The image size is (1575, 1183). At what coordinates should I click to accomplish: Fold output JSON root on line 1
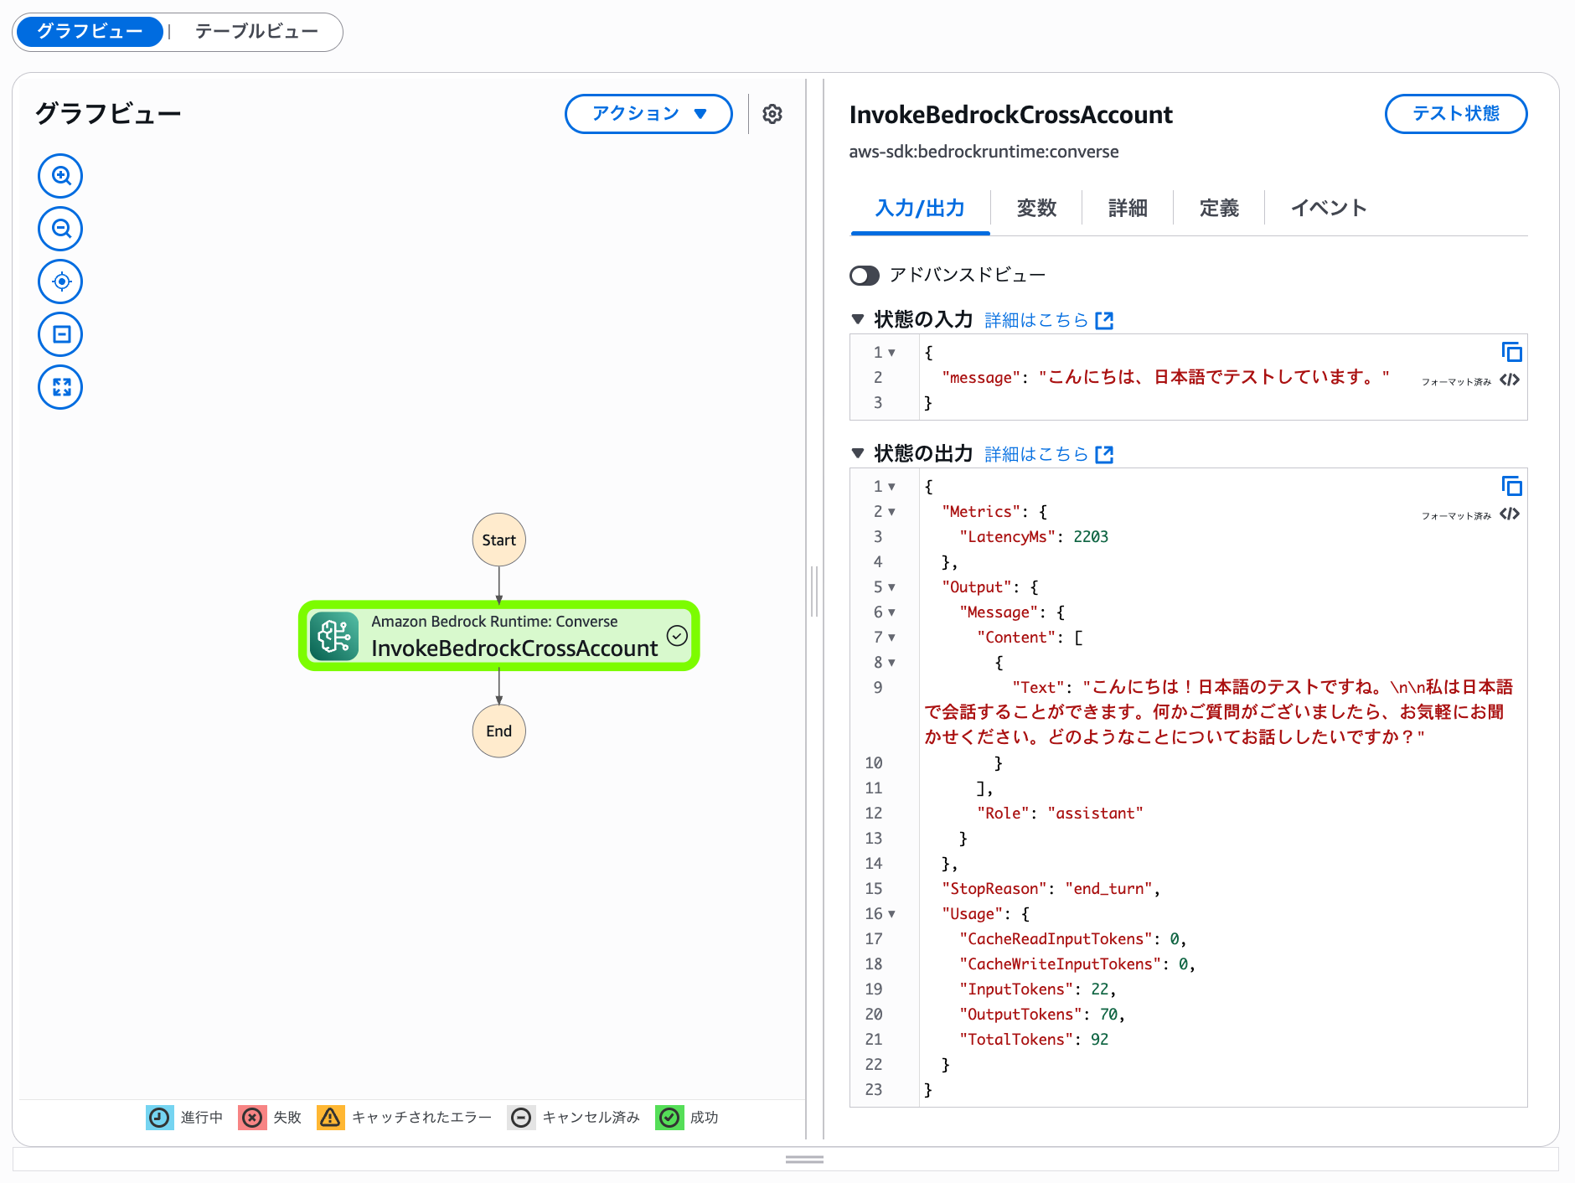891,487
